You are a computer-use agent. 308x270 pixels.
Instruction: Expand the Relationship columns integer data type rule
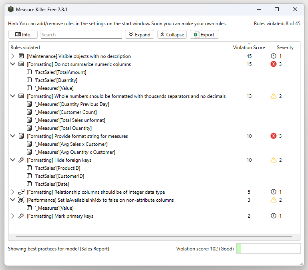13,192
